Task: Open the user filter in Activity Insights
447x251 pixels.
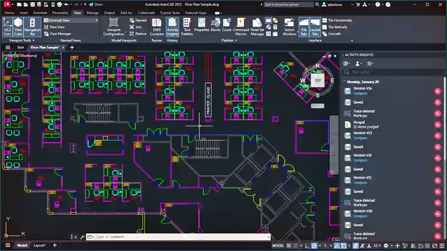Action: (358, 64)
